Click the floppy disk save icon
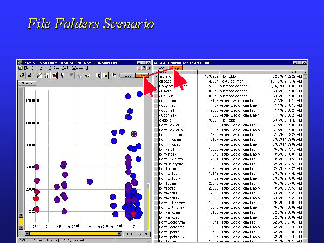This screenshot has height=243, width=324. (x=30, y=76)
